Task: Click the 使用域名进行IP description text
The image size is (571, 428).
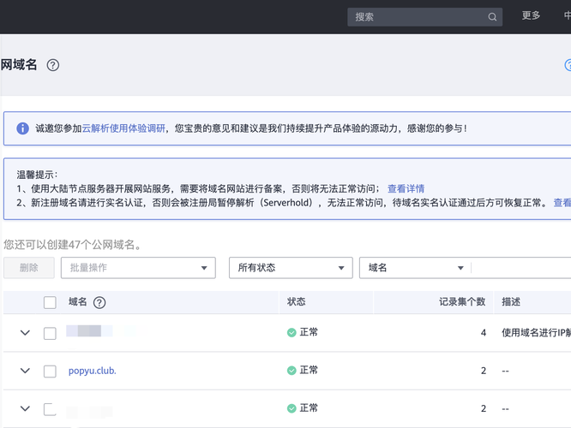Action: coord(536,332)
